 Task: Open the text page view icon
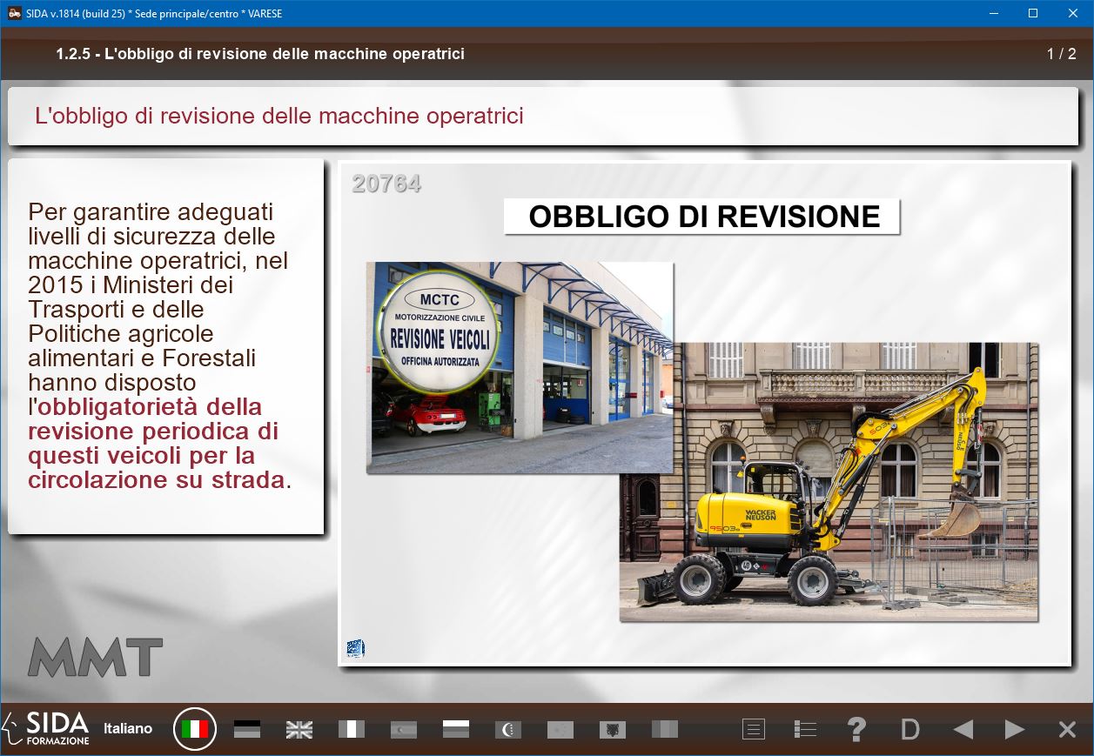(754, 729)
